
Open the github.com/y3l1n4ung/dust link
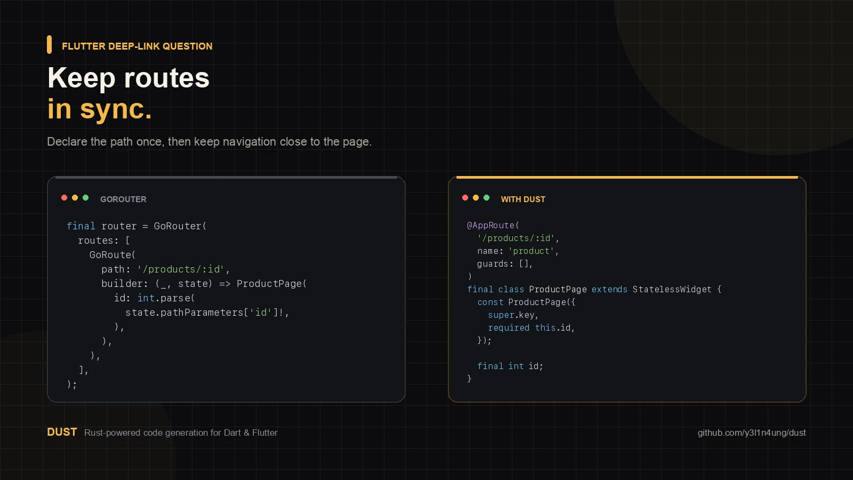(752, 433)
